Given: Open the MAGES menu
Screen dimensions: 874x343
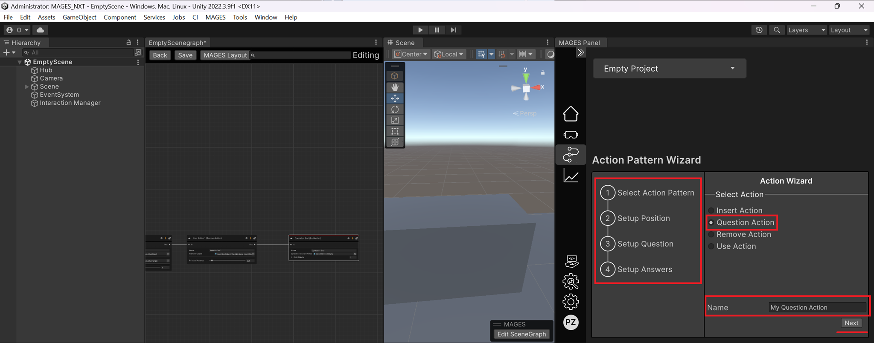Looking at the screenshot, I should [x=215, y=17].
